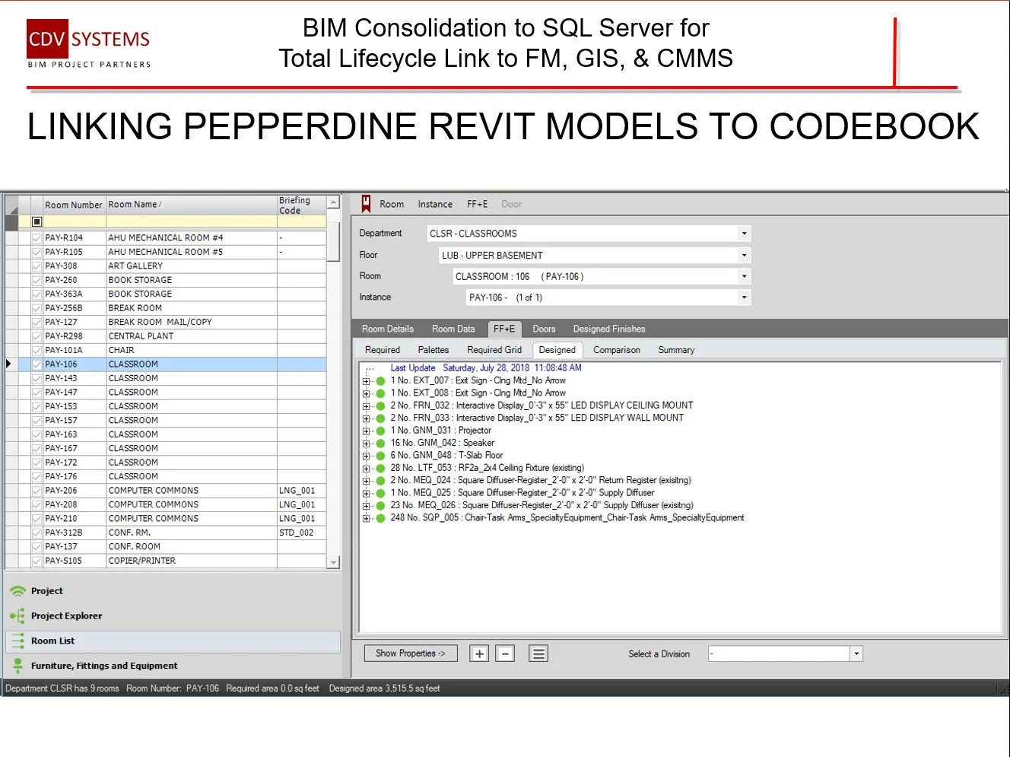Open the Select a Division dropdown
Viewport: 1010px width, 757px height.
tap(856, 654)
